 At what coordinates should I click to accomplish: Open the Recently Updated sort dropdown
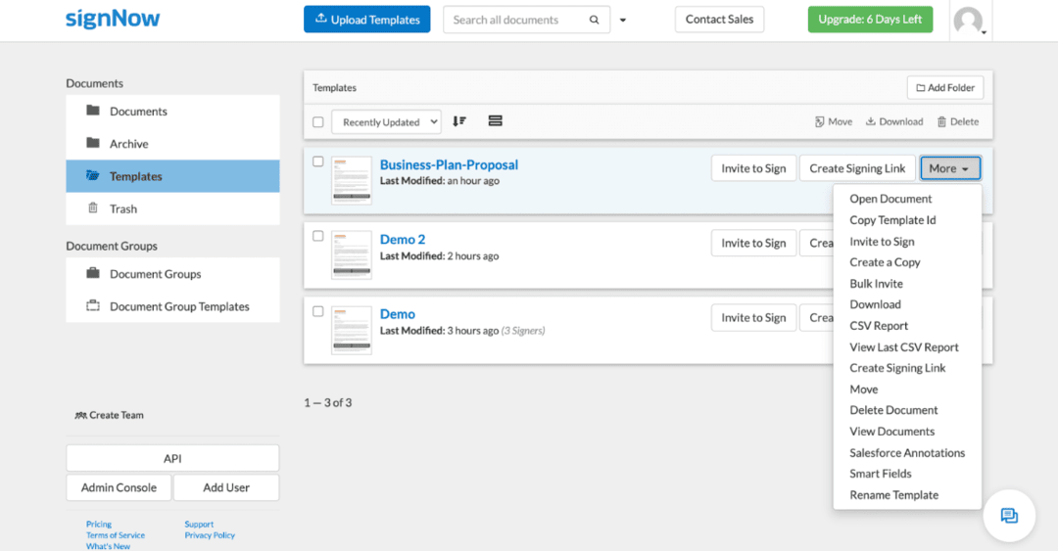(386, 122)
